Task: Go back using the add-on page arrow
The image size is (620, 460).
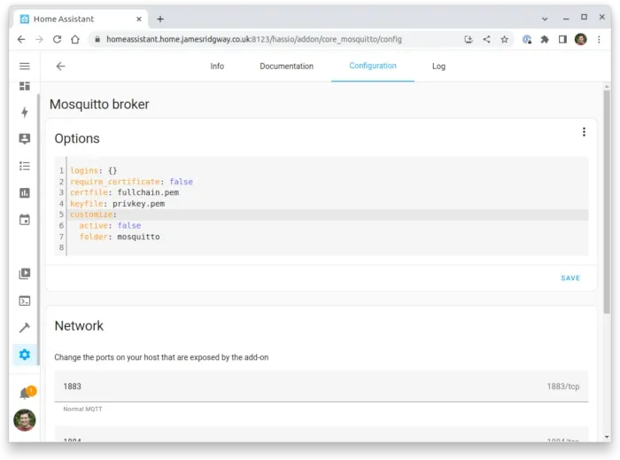Action: 60,66
